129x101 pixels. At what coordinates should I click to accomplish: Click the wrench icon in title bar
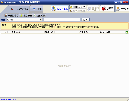coord(2,2)
